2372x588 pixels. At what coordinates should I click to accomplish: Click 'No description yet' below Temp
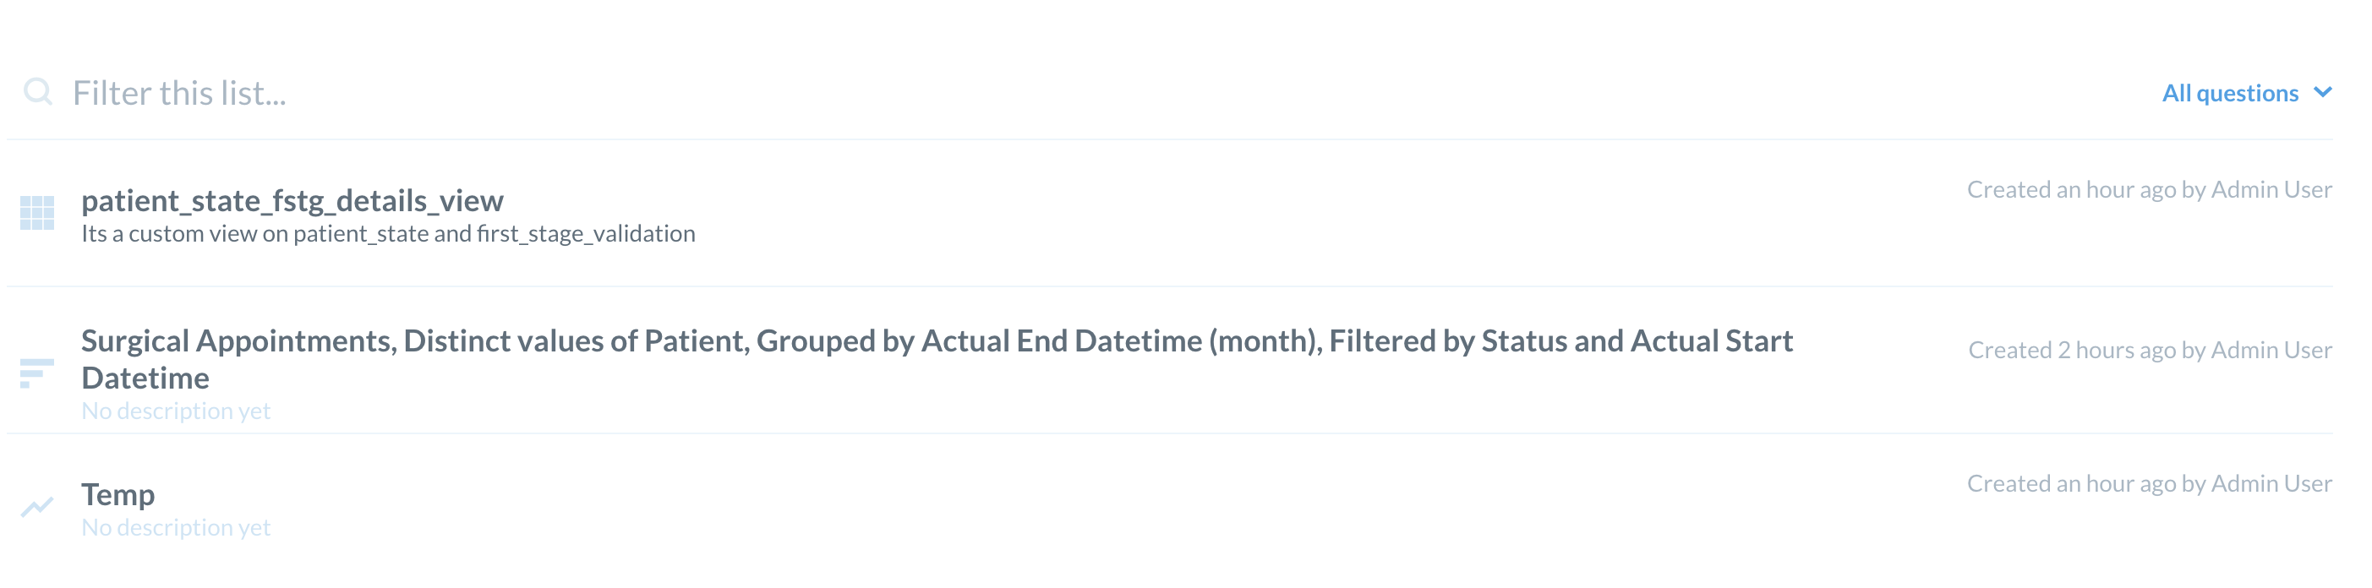[176, 527]
